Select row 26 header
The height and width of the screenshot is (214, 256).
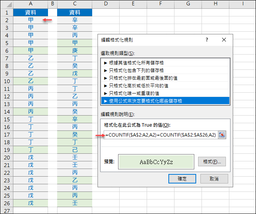[7, 203]
